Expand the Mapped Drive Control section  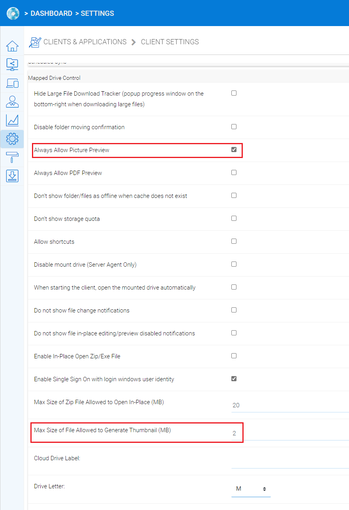click(x=54, y=78)
